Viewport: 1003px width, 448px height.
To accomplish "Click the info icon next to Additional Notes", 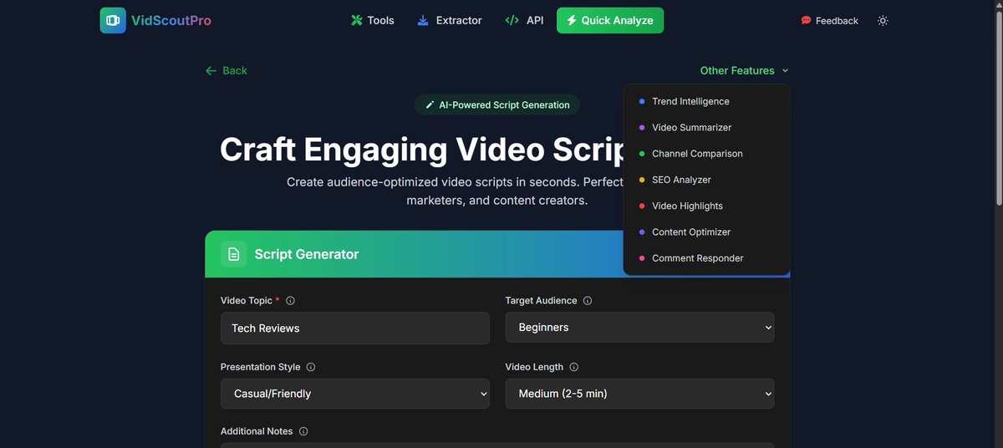I will click(x=303, y=431).
